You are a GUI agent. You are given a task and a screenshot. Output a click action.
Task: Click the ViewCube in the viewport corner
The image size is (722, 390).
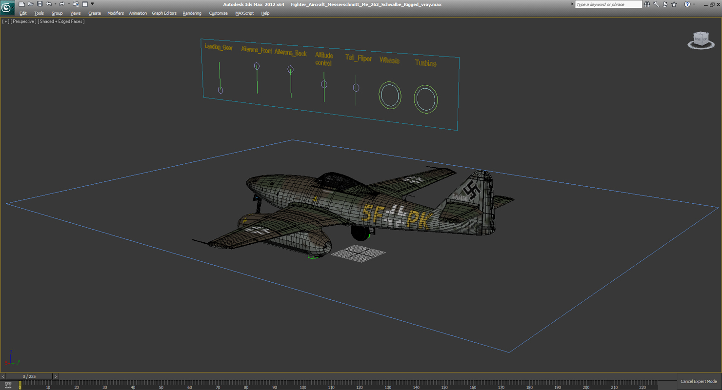(701, 40)
